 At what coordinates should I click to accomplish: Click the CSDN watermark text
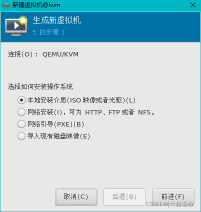click(169, 204)
